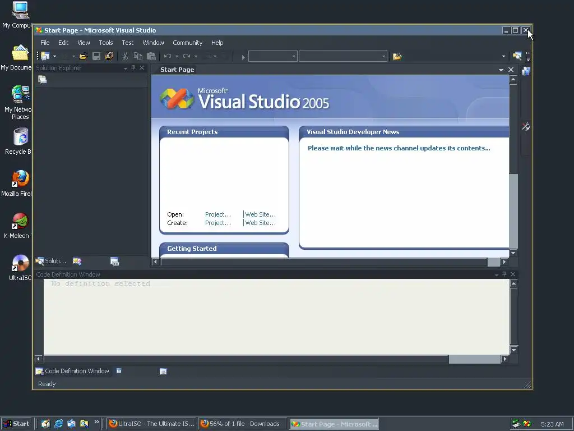The height and width of the screenshot is (431, 574).
Task: Click Open Web Site link
Action: (x=260, y=214)
